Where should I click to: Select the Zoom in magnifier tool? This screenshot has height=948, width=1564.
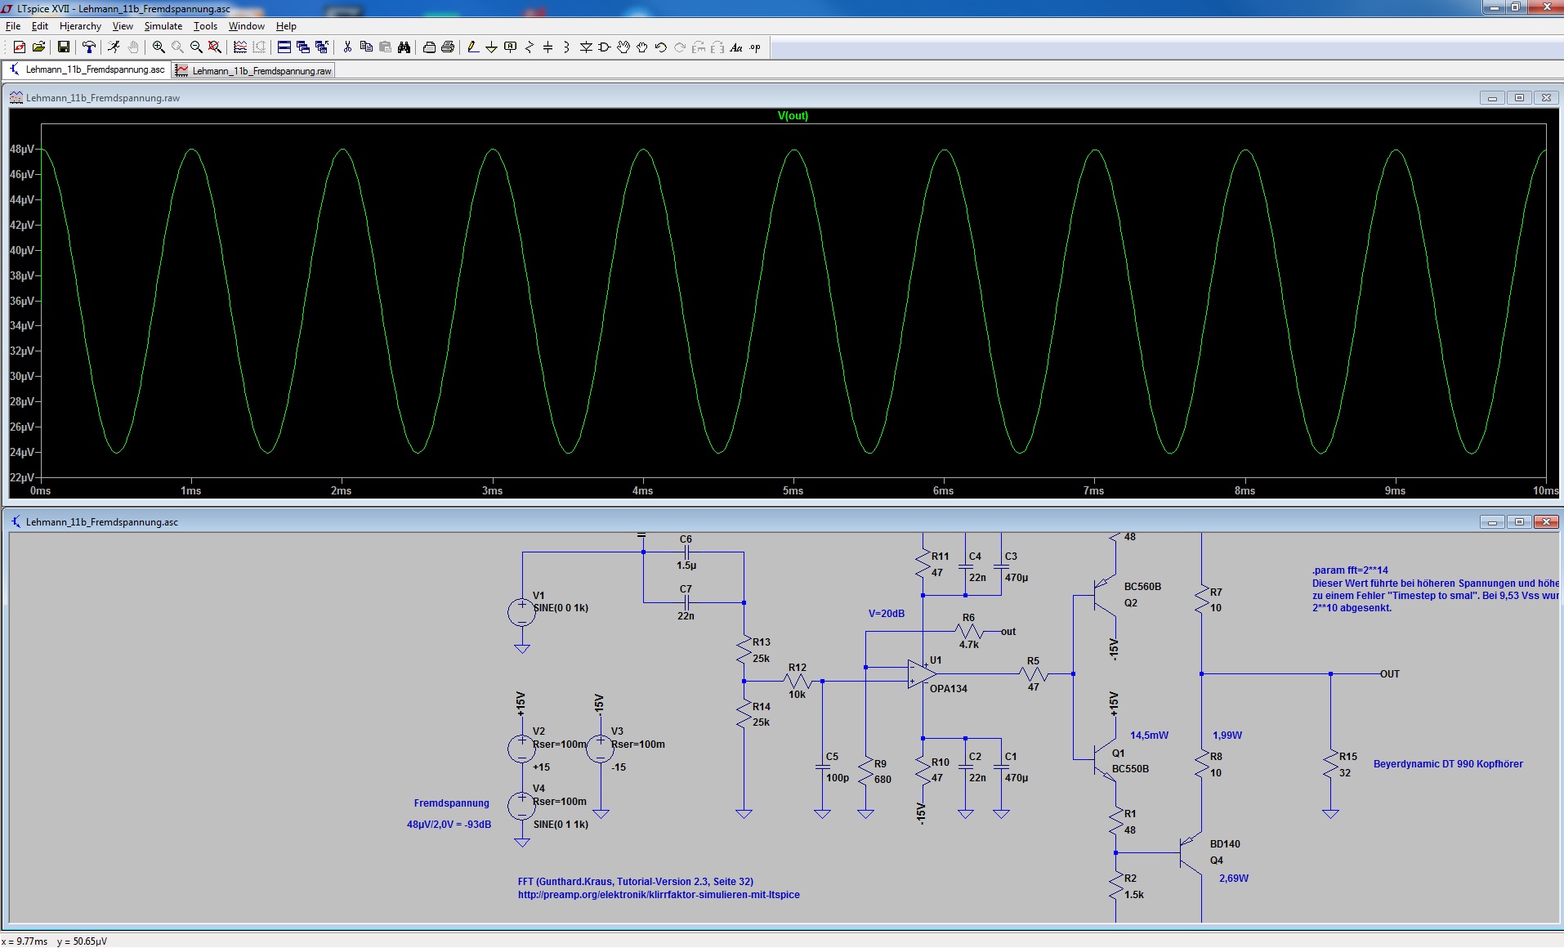159,47
